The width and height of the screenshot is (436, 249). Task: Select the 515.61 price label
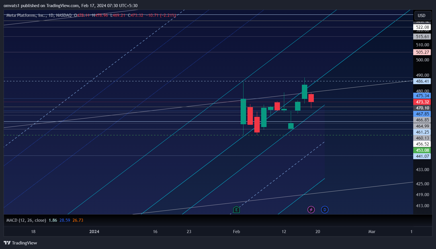coord(422,37)
